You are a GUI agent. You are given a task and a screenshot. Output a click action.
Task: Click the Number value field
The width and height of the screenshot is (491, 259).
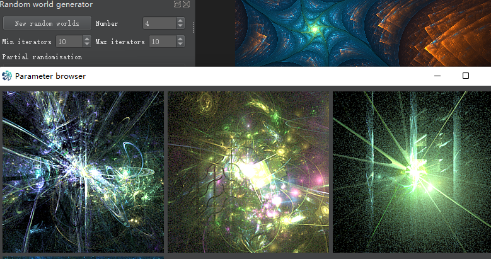point(159,23)
